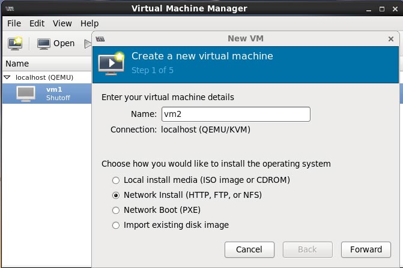Open the File menu
This screenshot has height=268, width=403.
(x=14, y=23)
